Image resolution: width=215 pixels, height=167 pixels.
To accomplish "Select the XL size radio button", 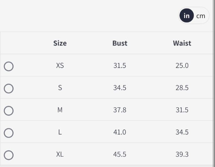I will pyautogui.click(x=9, y=155).
